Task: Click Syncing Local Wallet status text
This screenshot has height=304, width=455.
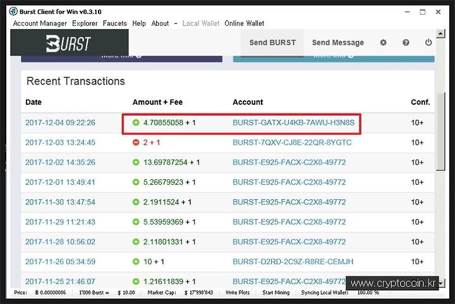Action: [324, 293]
